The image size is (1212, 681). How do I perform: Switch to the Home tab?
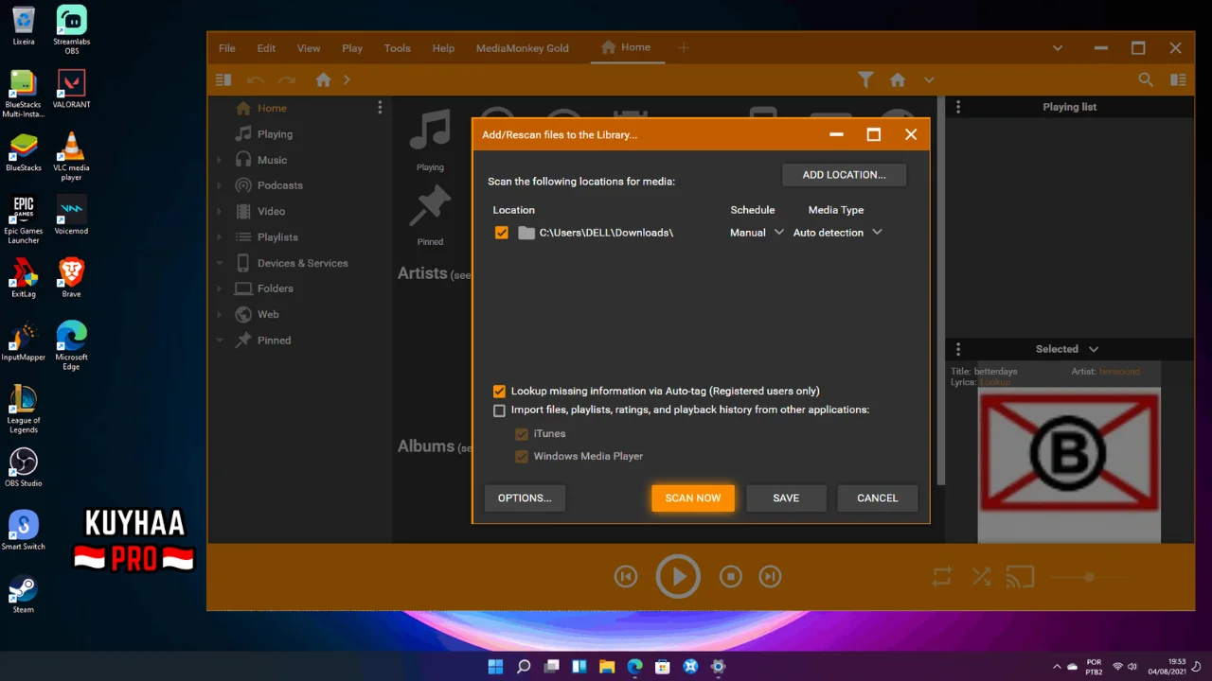(626, 47)
